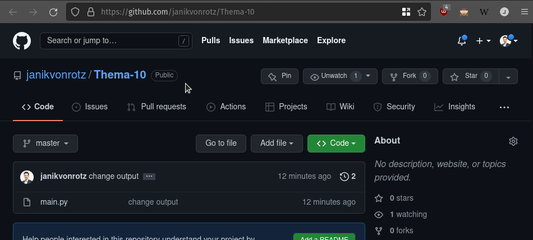The width and height of the screenshot is (533, 240).
Task: Open the W extension icon
Action: [x=484, y=12]
